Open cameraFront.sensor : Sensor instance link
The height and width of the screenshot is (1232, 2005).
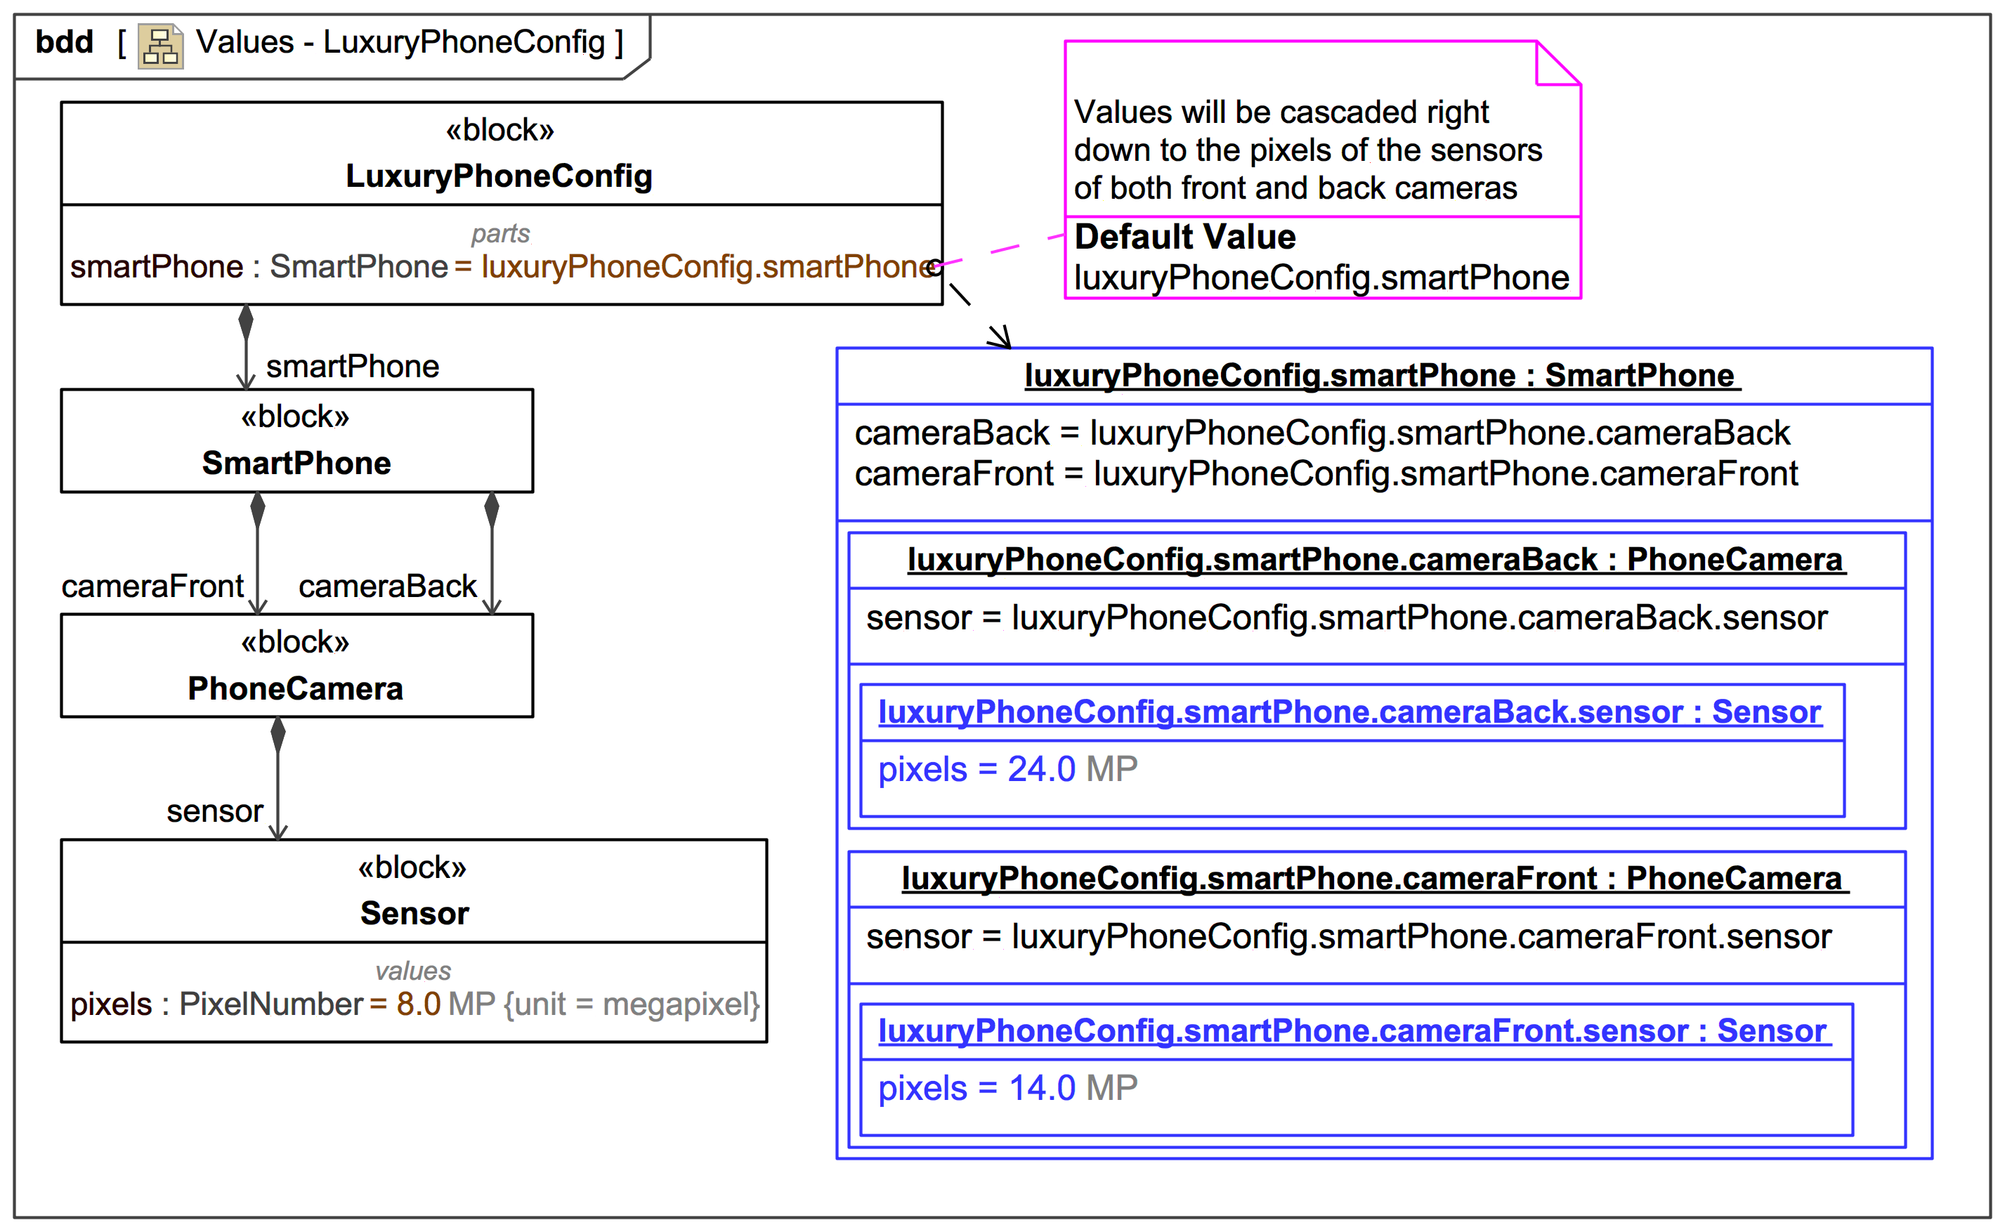(1352, 1030)
